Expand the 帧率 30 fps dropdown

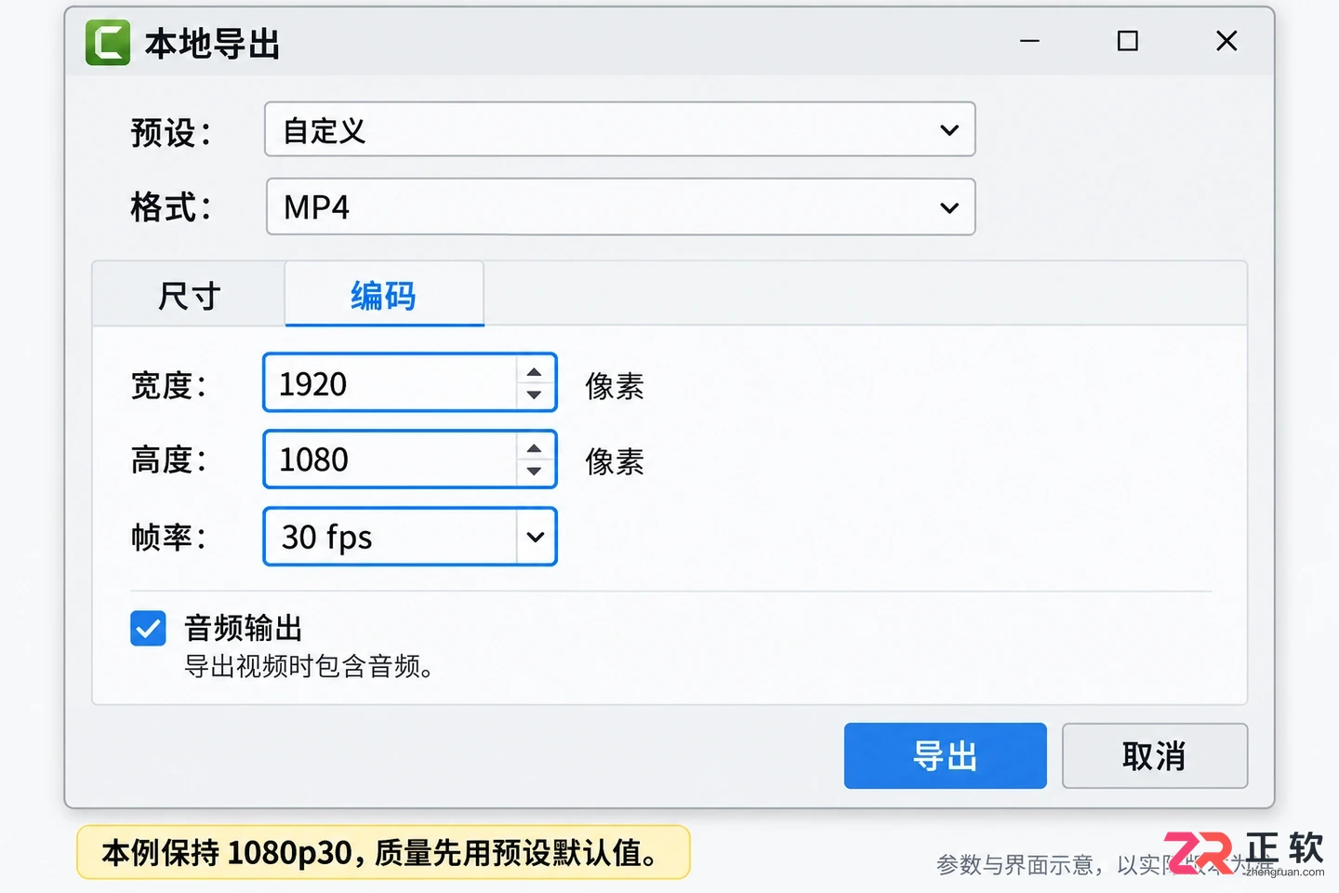pyautogui.click(x=410, y=537)
